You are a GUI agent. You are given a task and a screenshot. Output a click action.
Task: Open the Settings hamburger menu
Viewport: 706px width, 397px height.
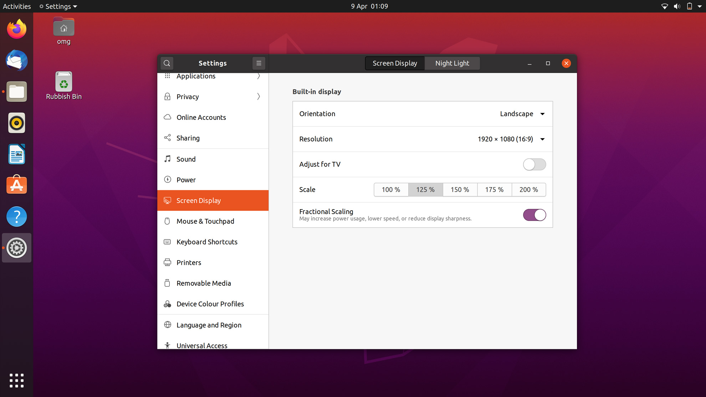click(x=259, y=63)
